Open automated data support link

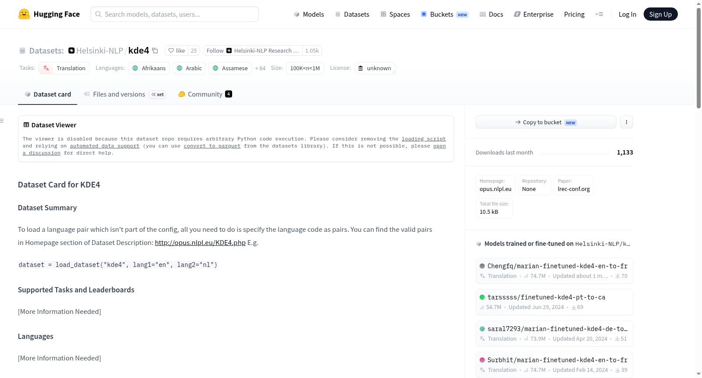point(104,146)
